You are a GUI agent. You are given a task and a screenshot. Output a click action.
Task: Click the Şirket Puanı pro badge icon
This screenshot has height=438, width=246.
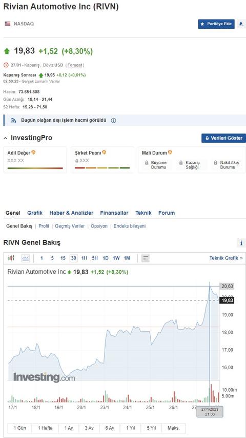coord(105,153)
